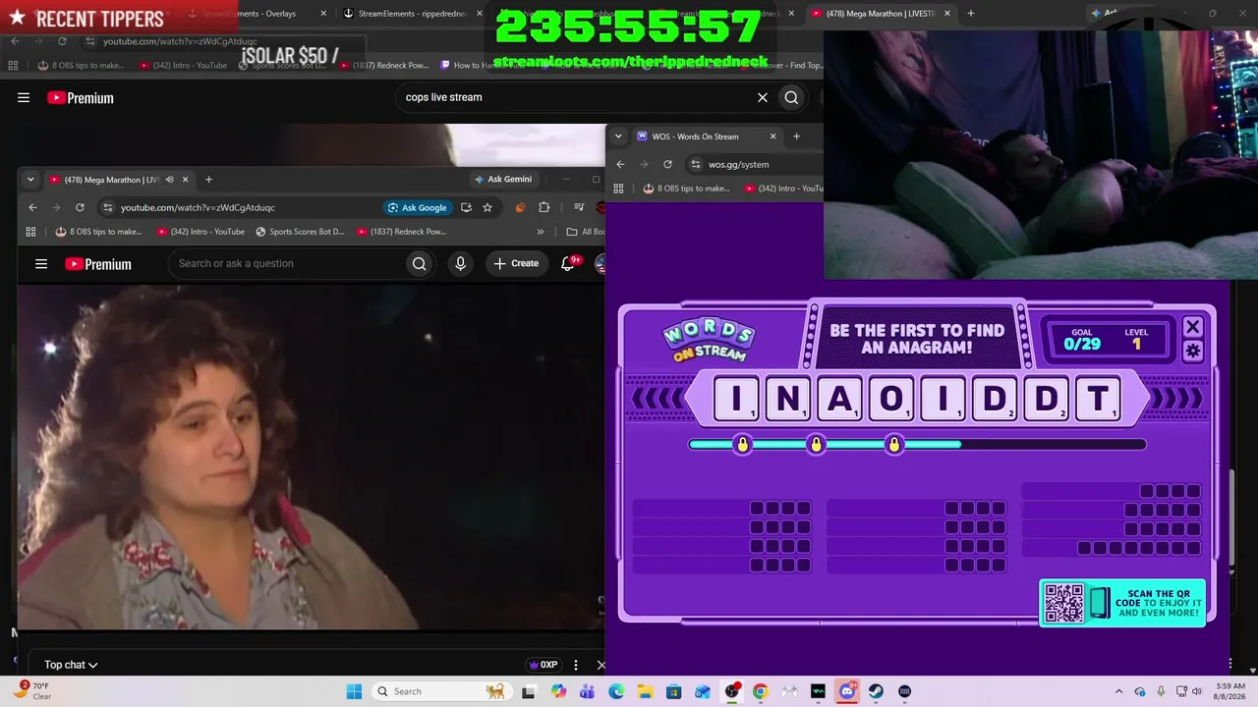Click the 'cops live stream' search field
Image resolution: width=1258 pixels, height=707 pixels.
[577, 97]
